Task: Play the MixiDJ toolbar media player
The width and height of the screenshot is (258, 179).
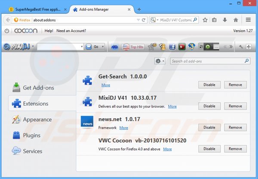Action: pyautogui.click(x=208, y=47)
